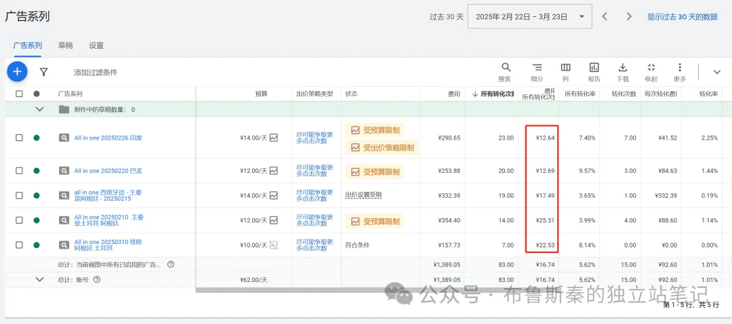Image resolution: width=732 pixels, height=324 pixels.
Task: Open status dropdown for 20250210 campaign dot
Action: 37,220
